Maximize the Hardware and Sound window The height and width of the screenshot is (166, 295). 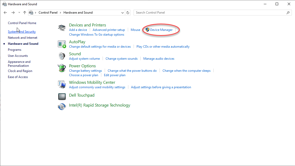(277, 4)
